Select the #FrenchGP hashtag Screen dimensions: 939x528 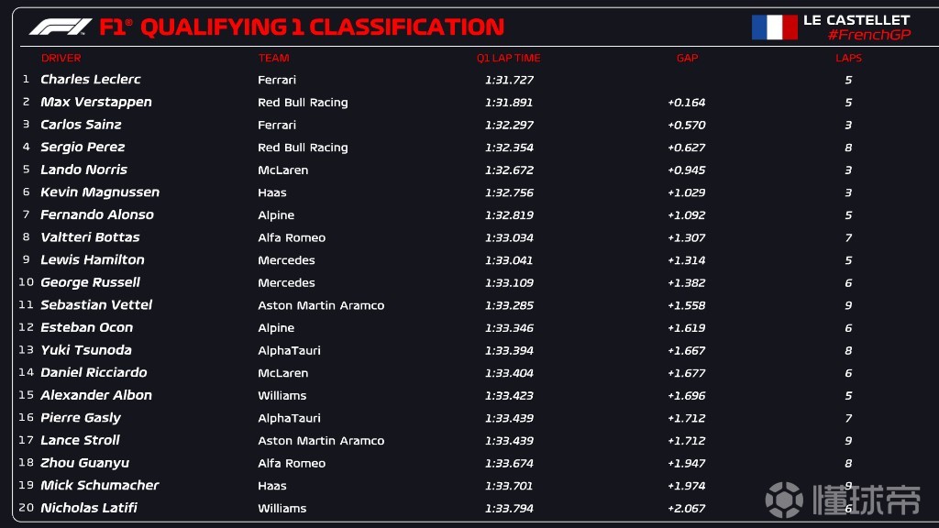pyautogui.click(x=869, y=35)
